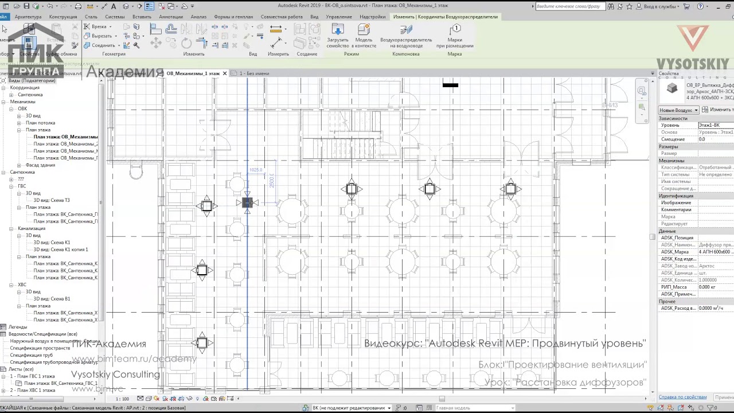This screenshot has width=734, height=413.
Task: Click the Help question mark icon
Action: [x=701, y=6]
